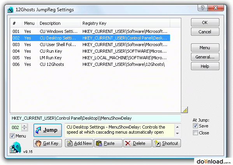The width and height of the screenshot is (233, 165).
Task: Click the Paste clipboard icon
Action: [x=99, y=143]
